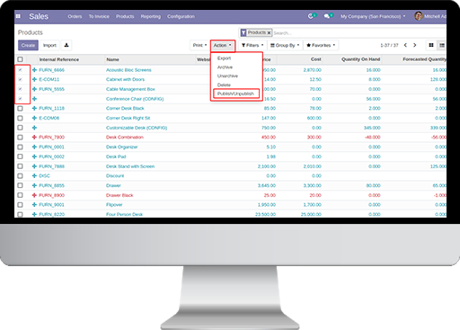Open the Print dropdown
The height and width of the screenshot is (330, 460).
pyautogui.click(x=199, y=45)
